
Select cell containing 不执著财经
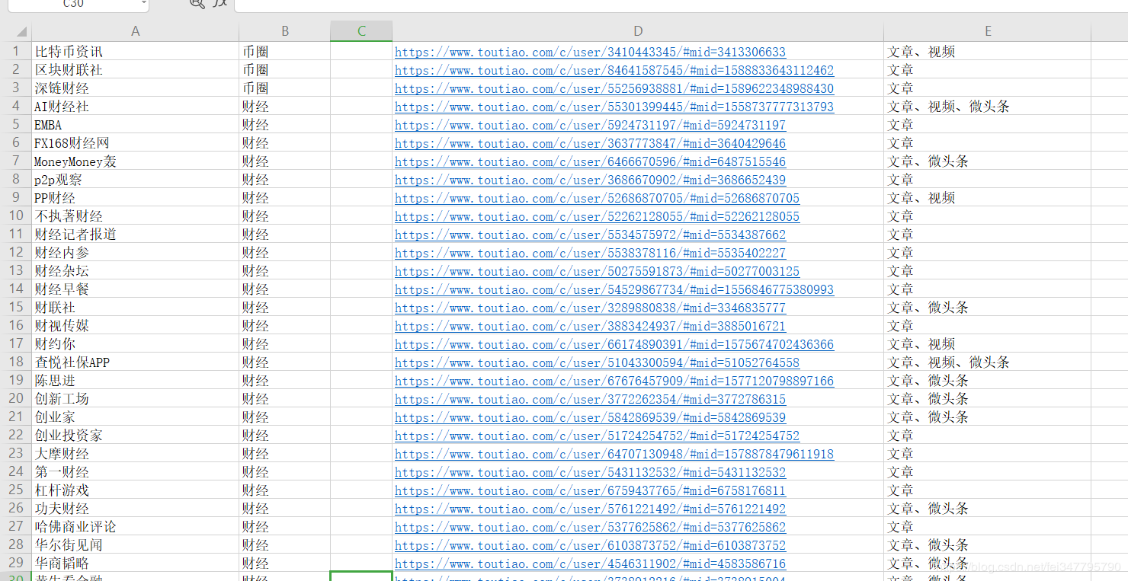tap(135, 215)
